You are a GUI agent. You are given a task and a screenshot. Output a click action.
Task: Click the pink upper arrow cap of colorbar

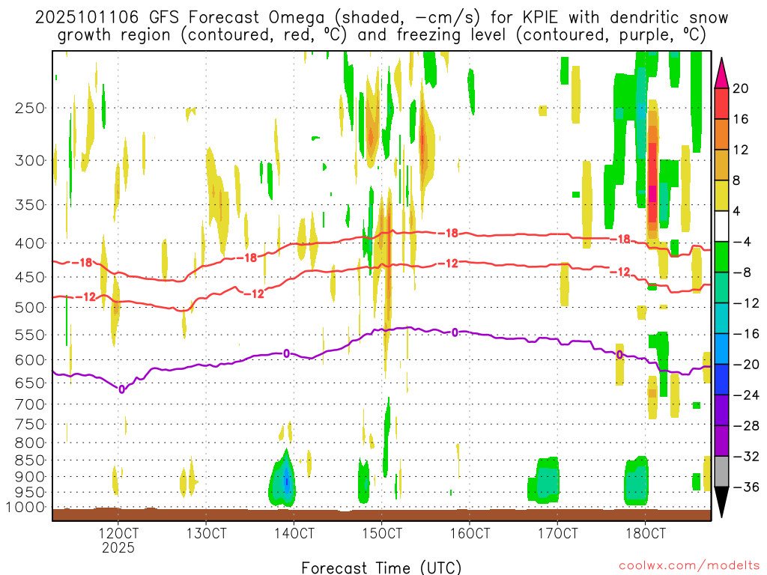point(721,74)
